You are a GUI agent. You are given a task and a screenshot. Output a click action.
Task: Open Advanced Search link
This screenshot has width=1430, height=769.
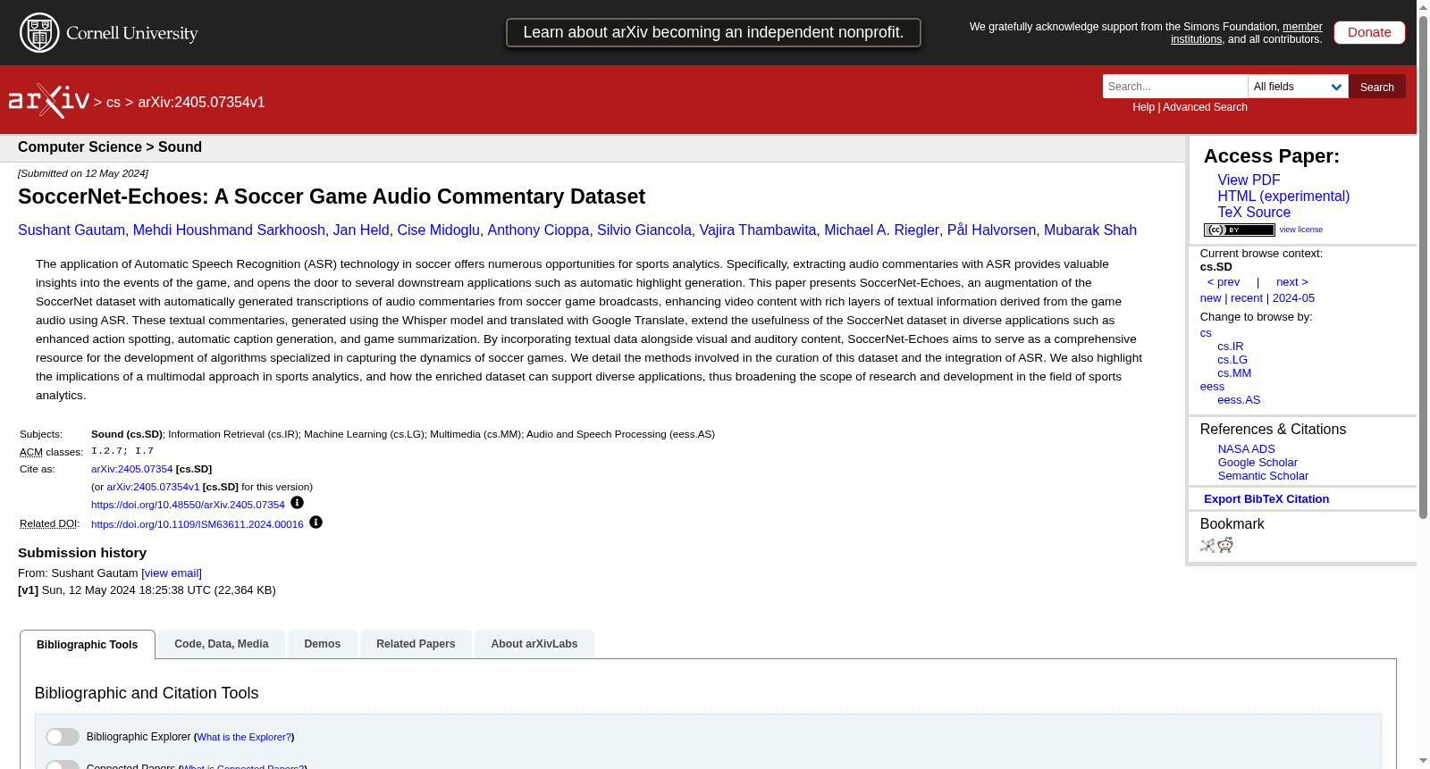[1205, 107]
